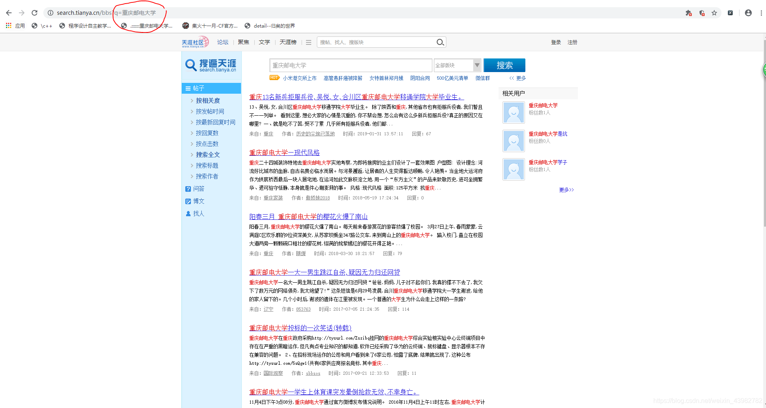Select the 帖子 sidebar category
Image resolution: width=766 pixels, height=408 pixels.
[x=211, y=88]
